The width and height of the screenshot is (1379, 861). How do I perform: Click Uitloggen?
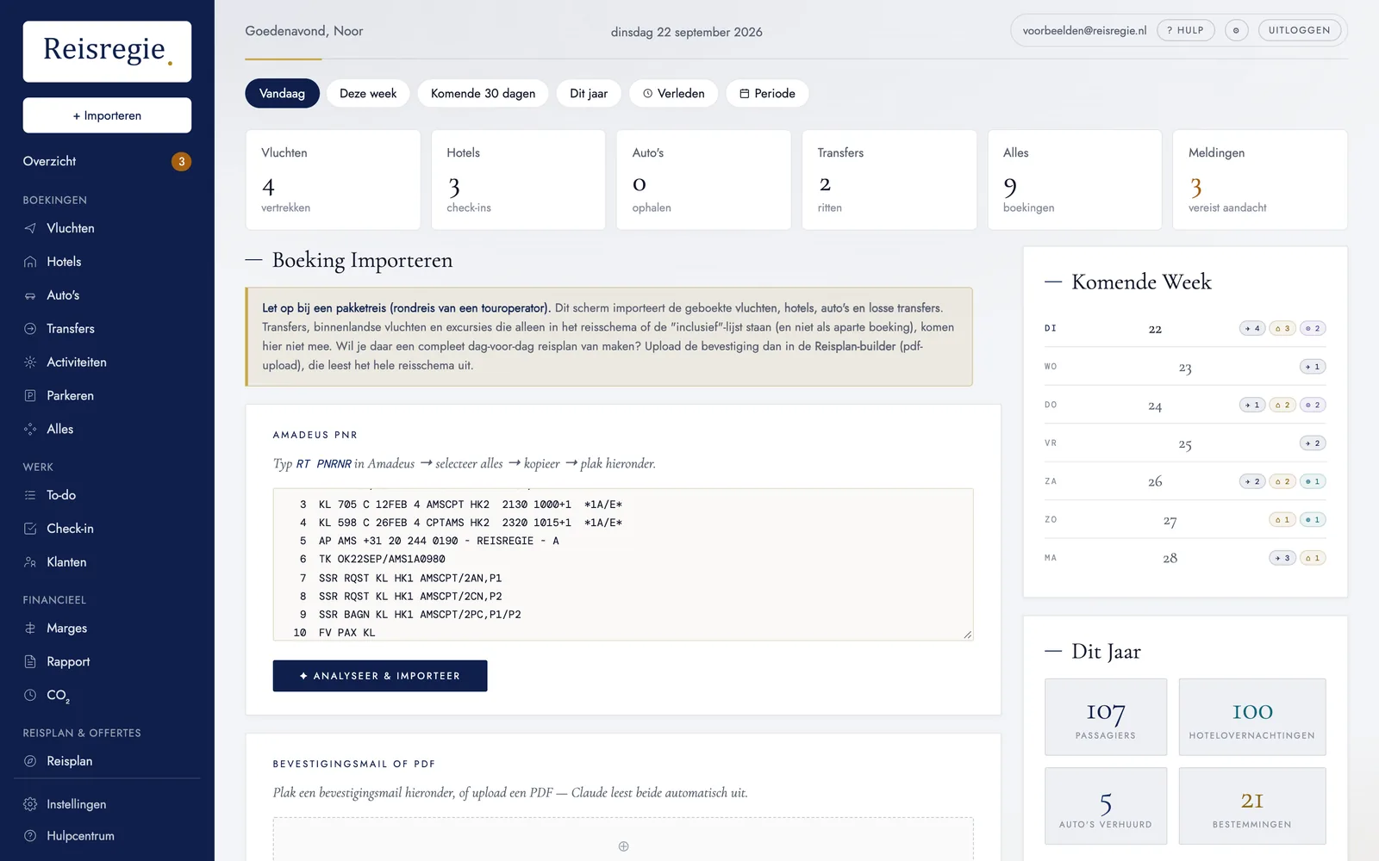tap(1300, 30)
